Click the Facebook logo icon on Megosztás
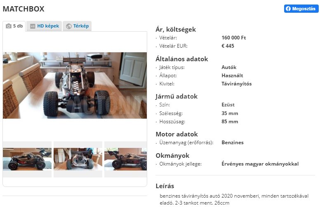The image size is (320, 212). (288, 9)
